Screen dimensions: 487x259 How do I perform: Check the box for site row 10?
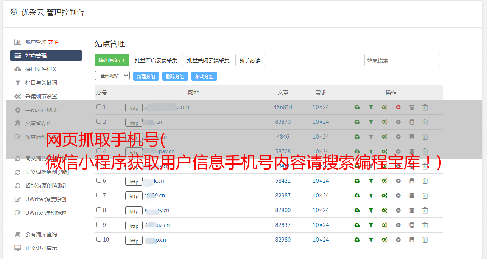pos(99,239)
